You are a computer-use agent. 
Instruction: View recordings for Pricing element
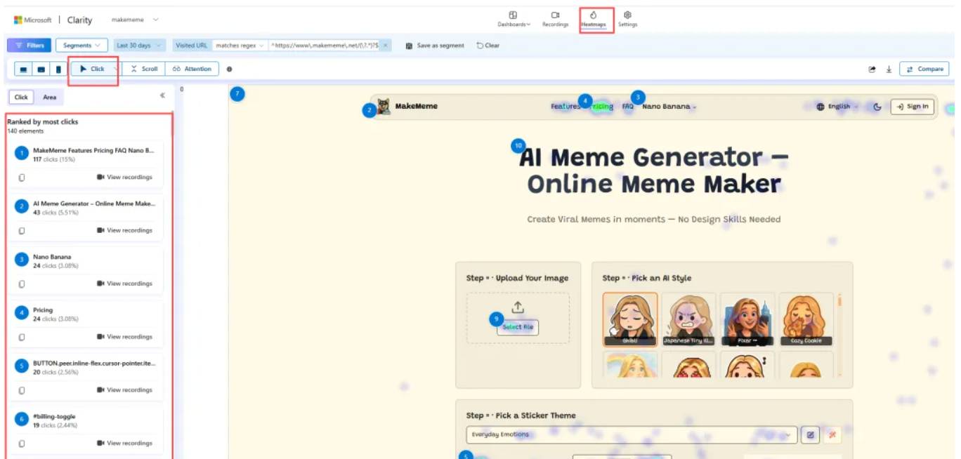(124, 337)
